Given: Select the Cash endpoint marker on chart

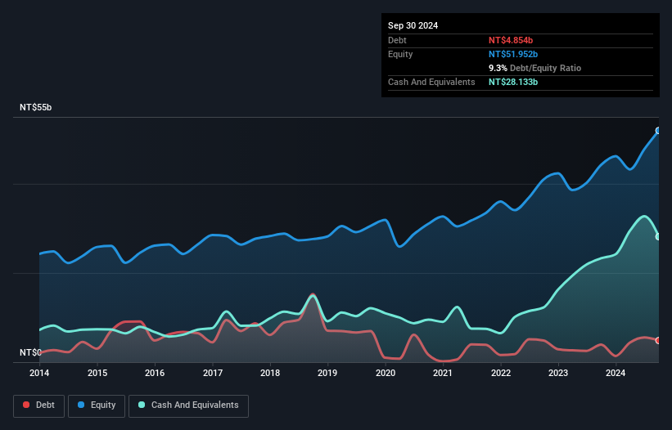Looking at the screenshot, I should tap(658, 236).
